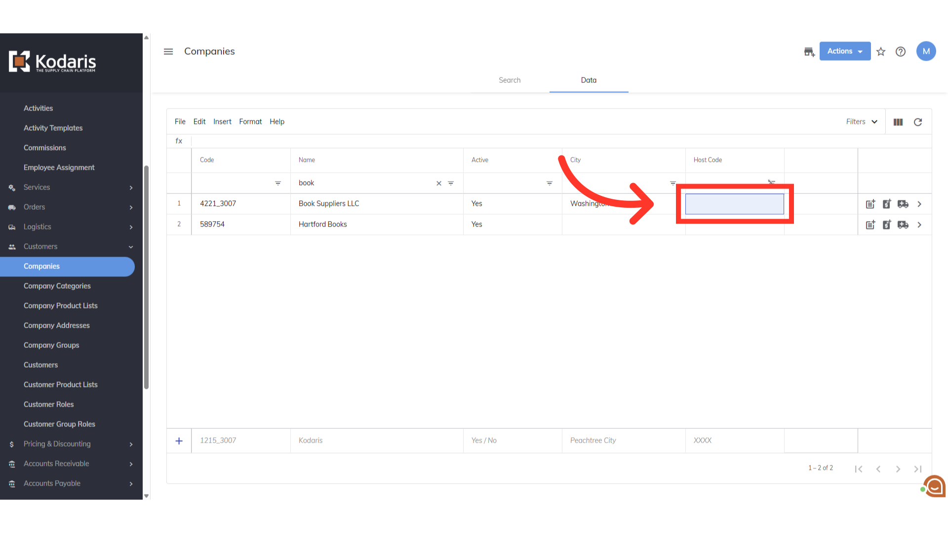Click the plus button to add row

[x=179, y=441]
